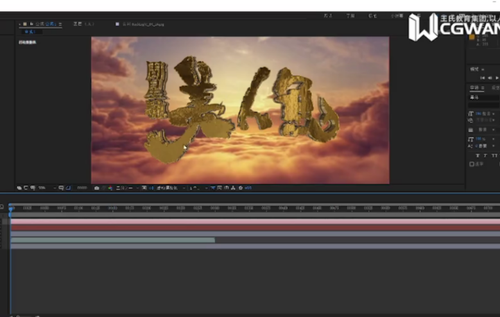Open the font size dropdown arrow
Image resolution: width=500 pixels, height=317 pixels.
[494, 114]
